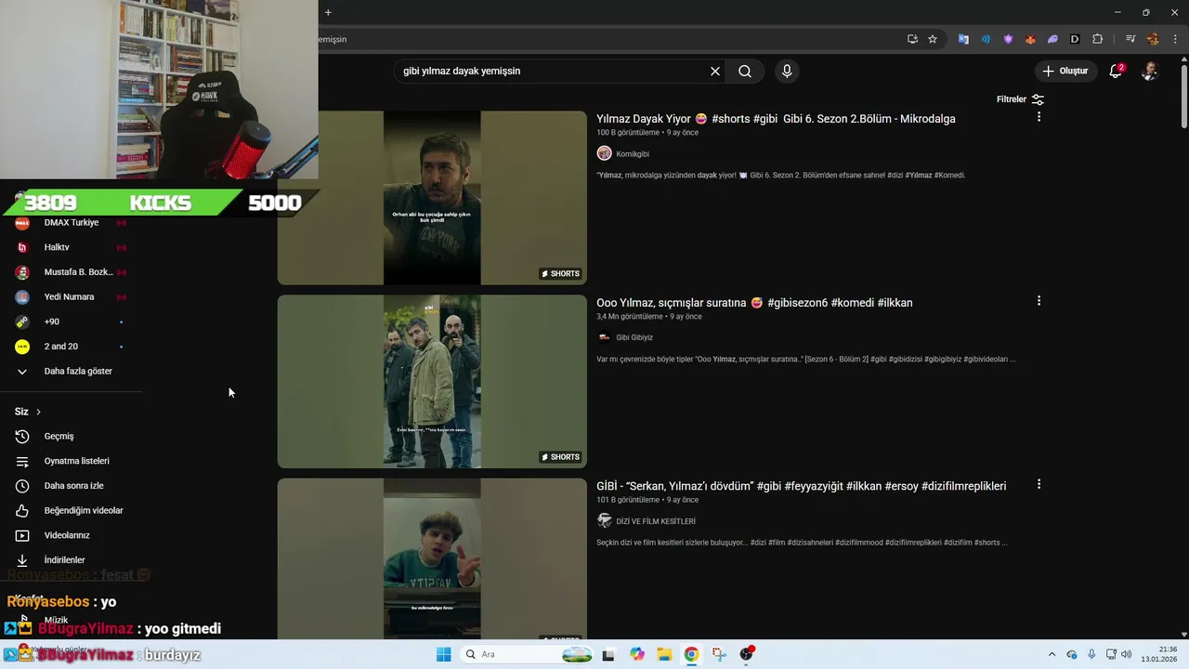Open the volume control in tray
This screenshot has height=669, width=1189.
coord(1127,654)
